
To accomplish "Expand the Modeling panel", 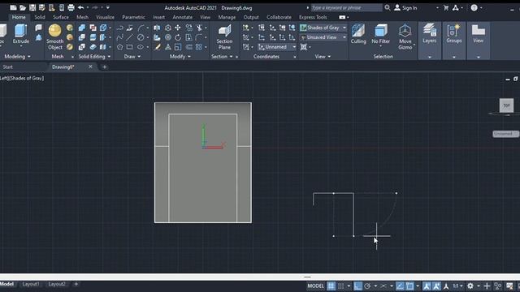I will pyautogui.click(x=17, y=57).
